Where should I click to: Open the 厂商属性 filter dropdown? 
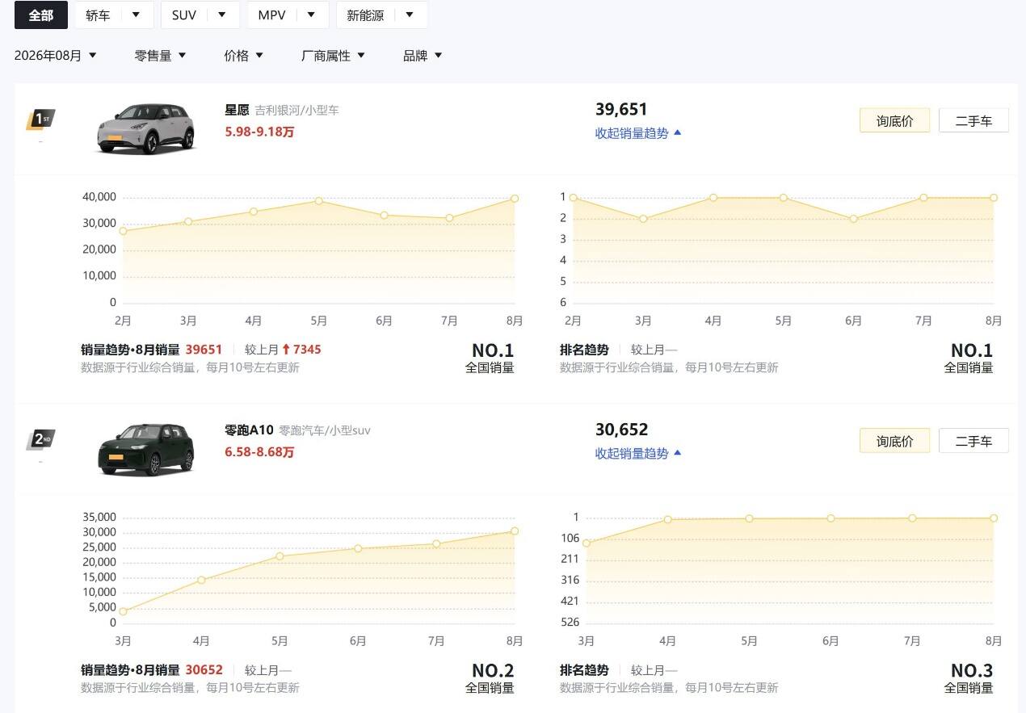(333, 56)
